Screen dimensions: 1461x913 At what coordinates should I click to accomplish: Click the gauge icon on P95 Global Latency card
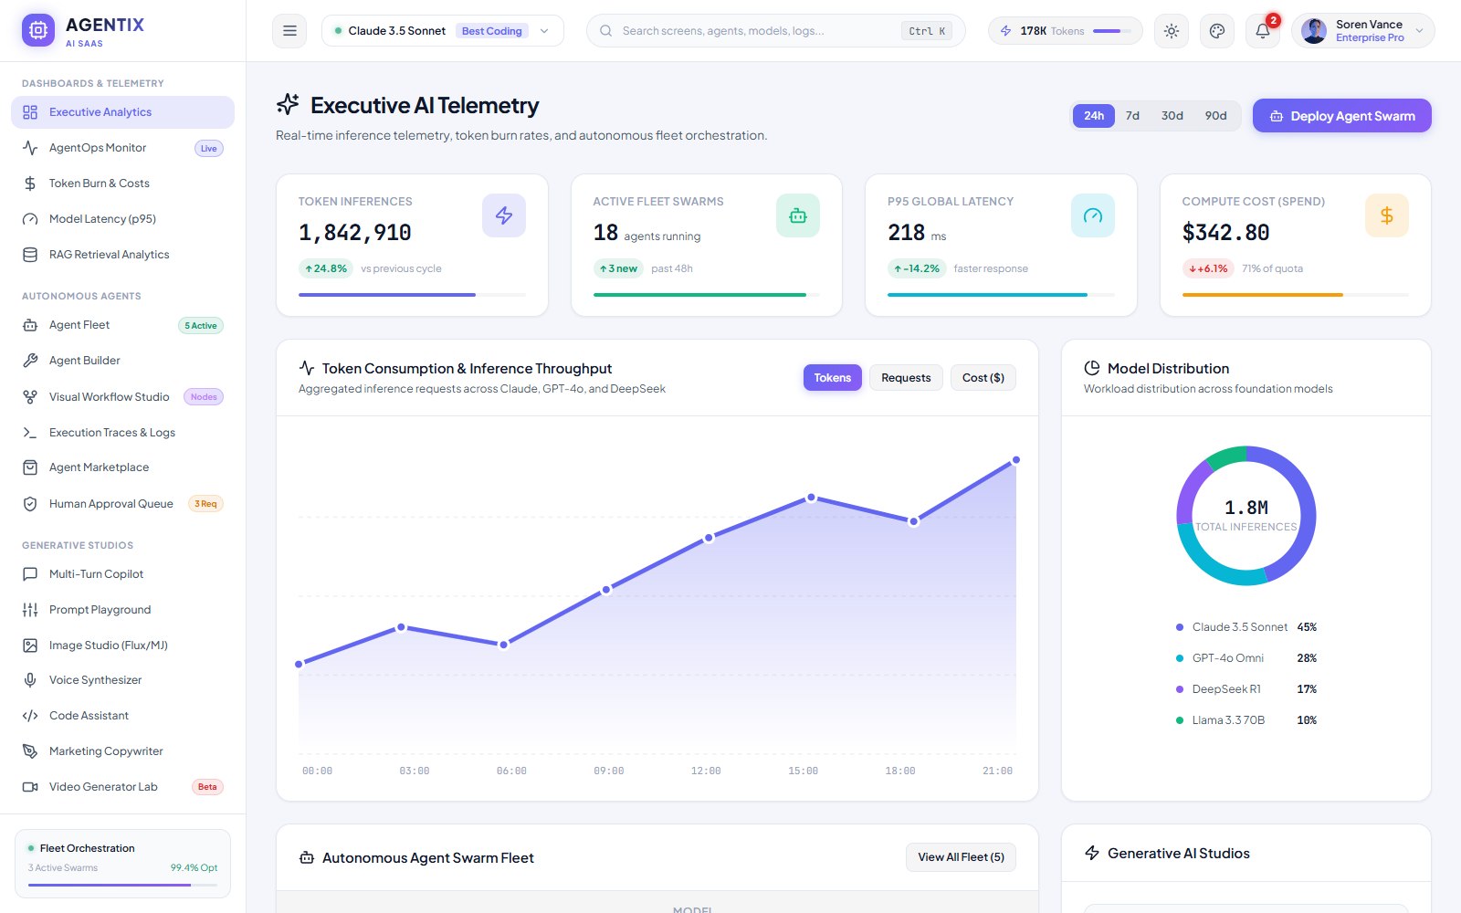(x=1093, y=215)
